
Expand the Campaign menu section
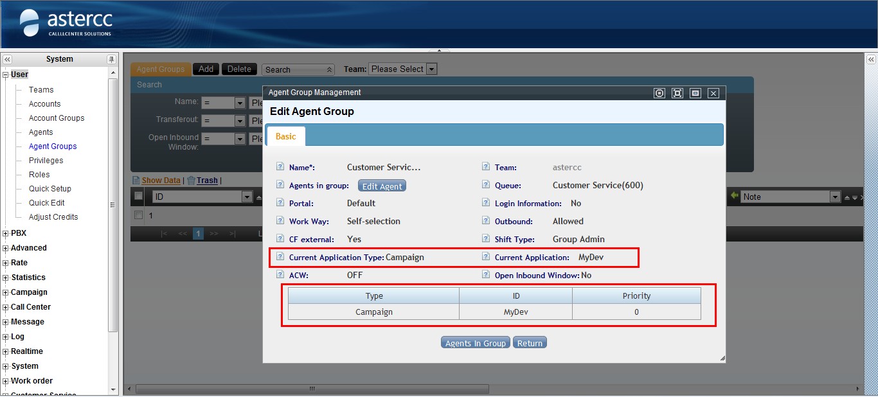[6, 292]
